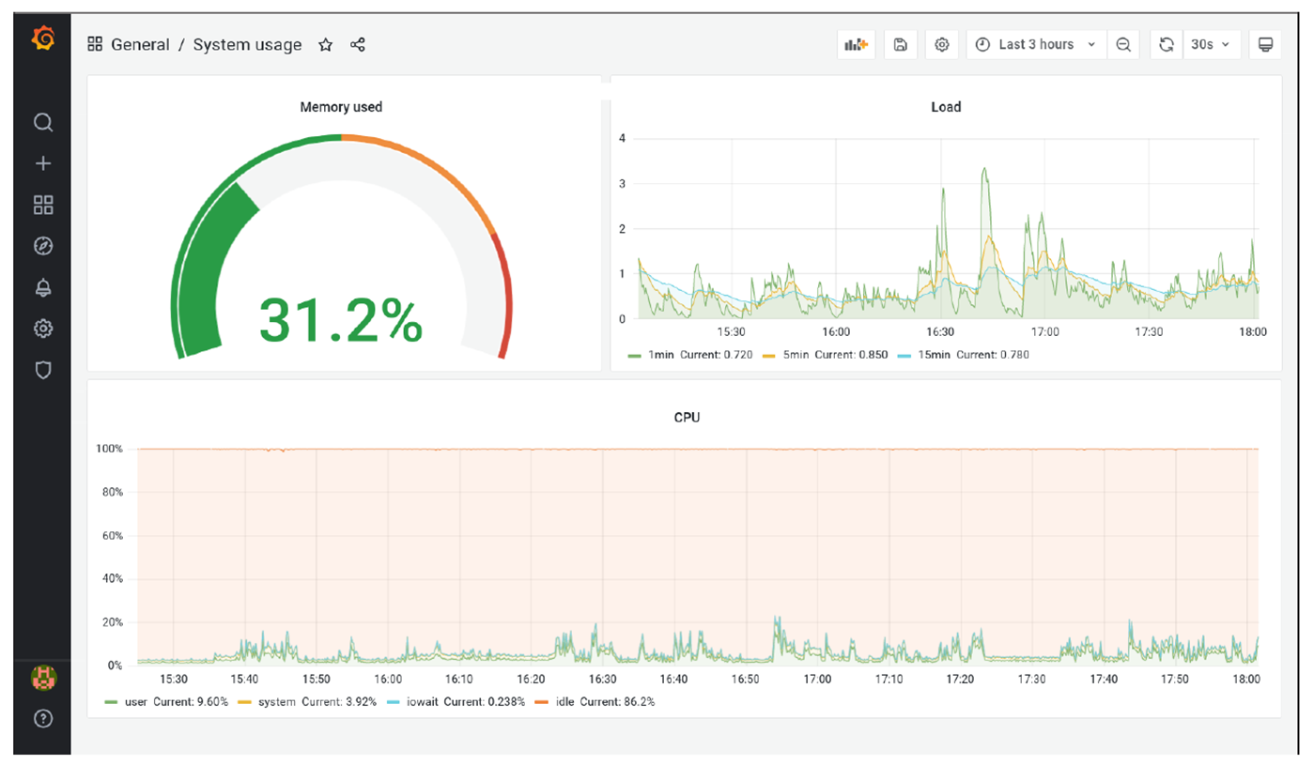The height and width of the screenshot is (765, 1314).
Task: Open the CPU panel title menu
Action: (x=687, y=417)
